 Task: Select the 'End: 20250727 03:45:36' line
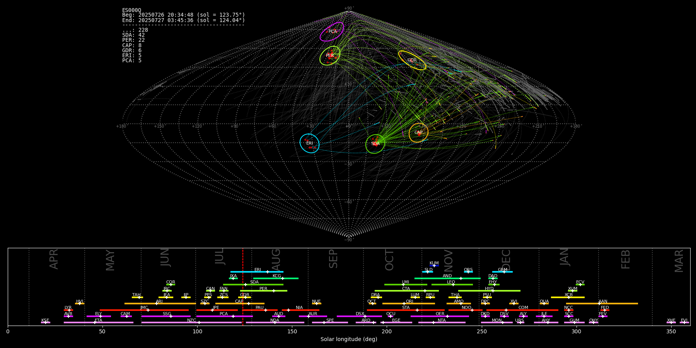tap(184, 20)
